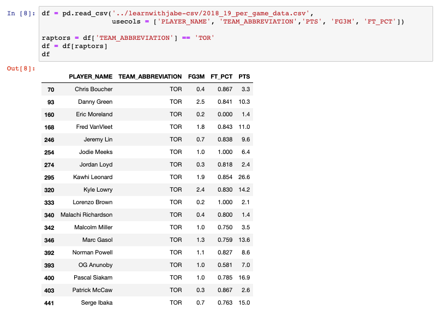Click the usecols keyword in code
The height and width of the screenshot is (309, 438).
[x=126, y=21]
